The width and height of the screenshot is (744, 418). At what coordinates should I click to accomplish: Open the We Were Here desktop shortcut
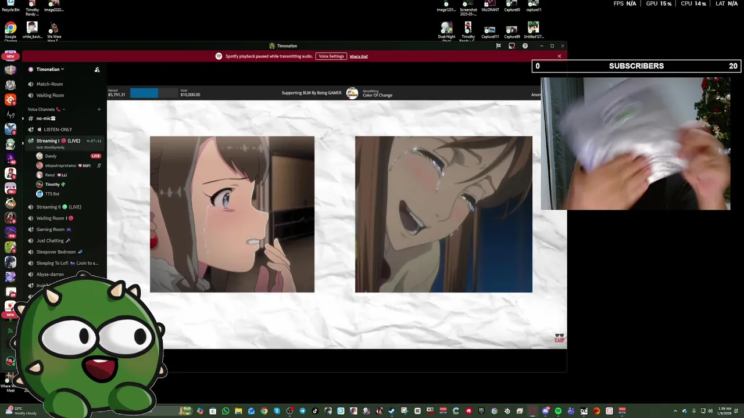click(54, 31)
